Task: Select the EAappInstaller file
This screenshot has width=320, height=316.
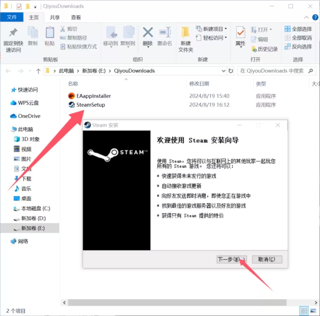Action: point(89,96)
